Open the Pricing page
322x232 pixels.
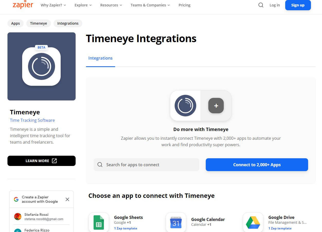point(184,5)
